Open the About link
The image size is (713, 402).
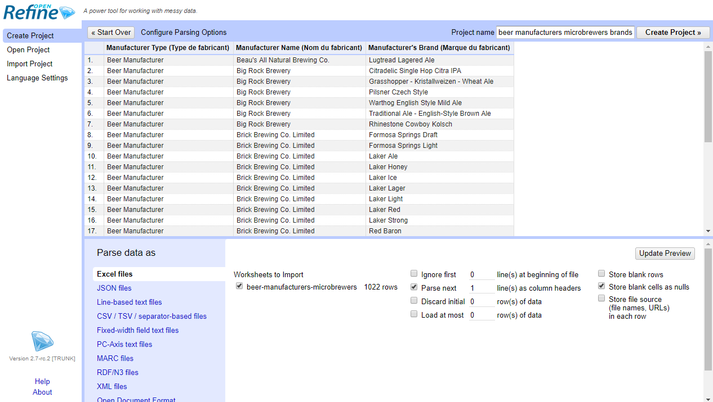tap(42, 392)
